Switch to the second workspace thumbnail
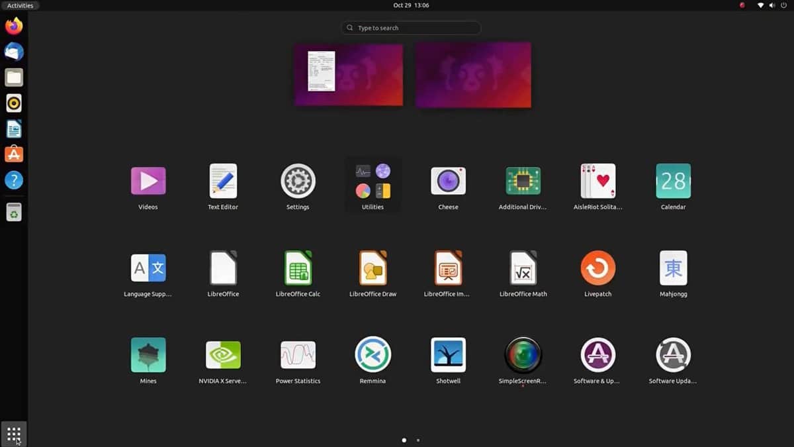The width and height of the screenshot is (794, 447). 473,75
